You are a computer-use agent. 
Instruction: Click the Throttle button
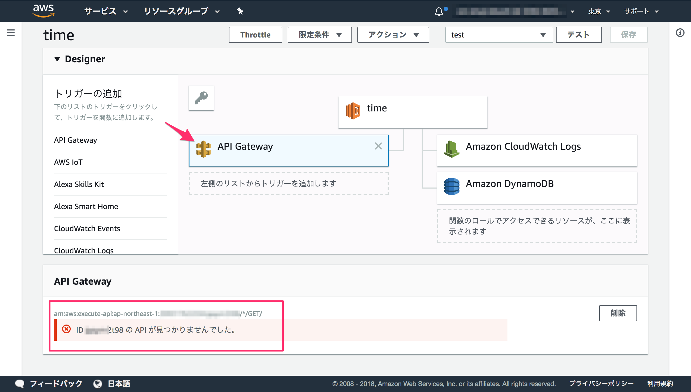point(255,35)
